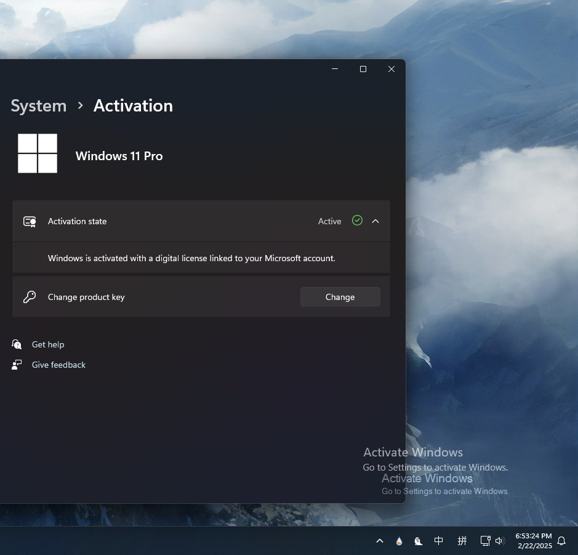
Task: Click the green Active checkmark icon
Action: coord(357,221)
